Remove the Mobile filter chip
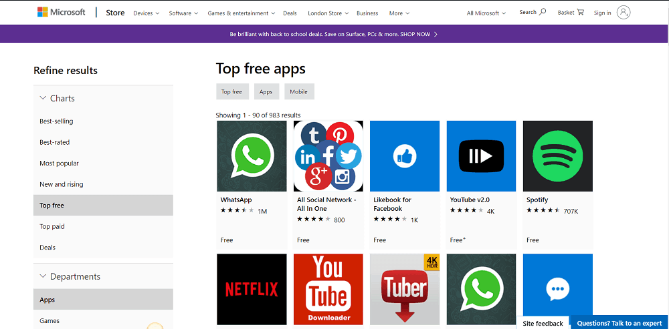 coord(299,91)
